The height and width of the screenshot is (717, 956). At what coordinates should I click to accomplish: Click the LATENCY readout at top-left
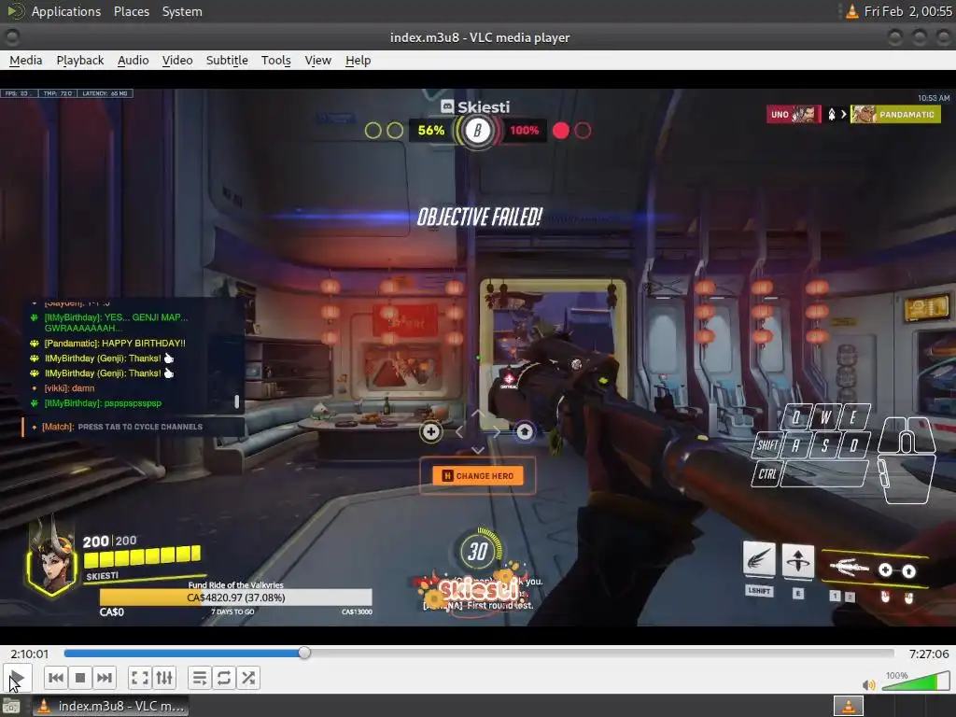click(105, 93)
